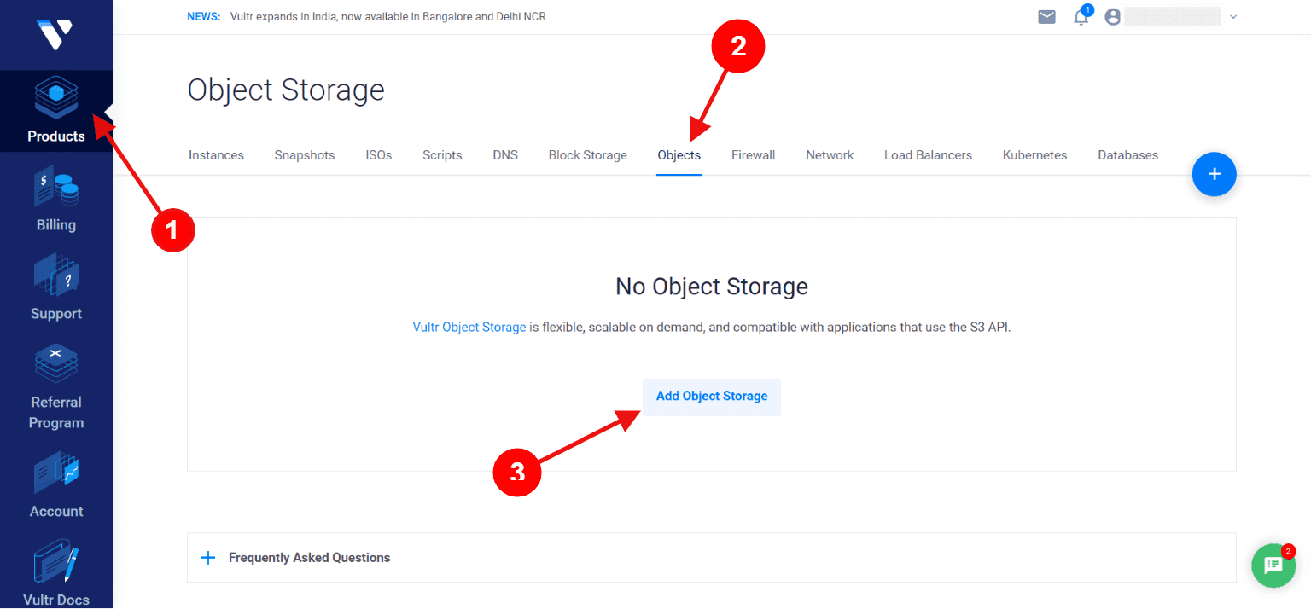Open the Kubernetes tab
Viewport: 1311px width, 609px height.
[x=1034, y=155]
